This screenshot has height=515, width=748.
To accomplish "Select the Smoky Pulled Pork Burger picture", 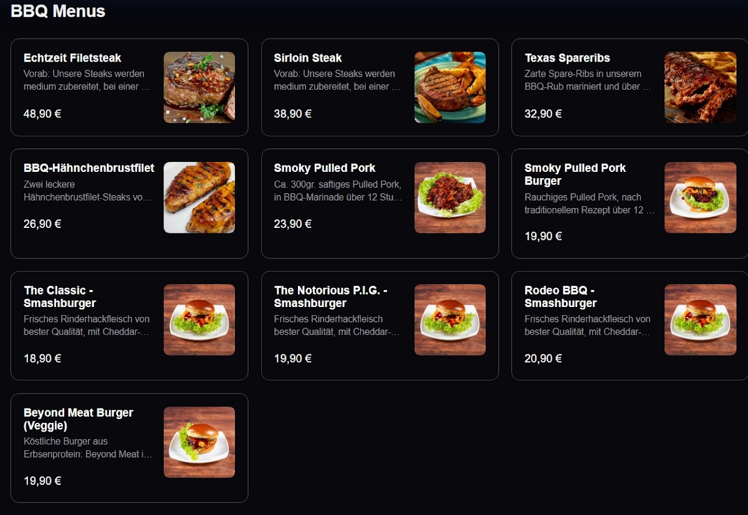I will (x=700, y=197).
